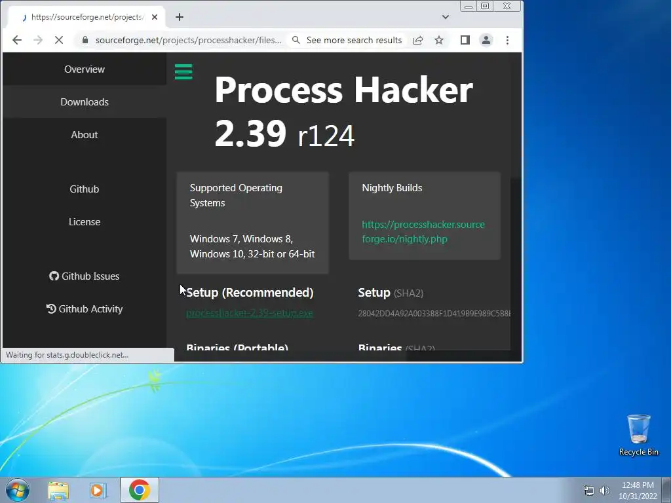Bookmark this tab with the star
This screenshot has width=671, height=503.
coord(439,40)
